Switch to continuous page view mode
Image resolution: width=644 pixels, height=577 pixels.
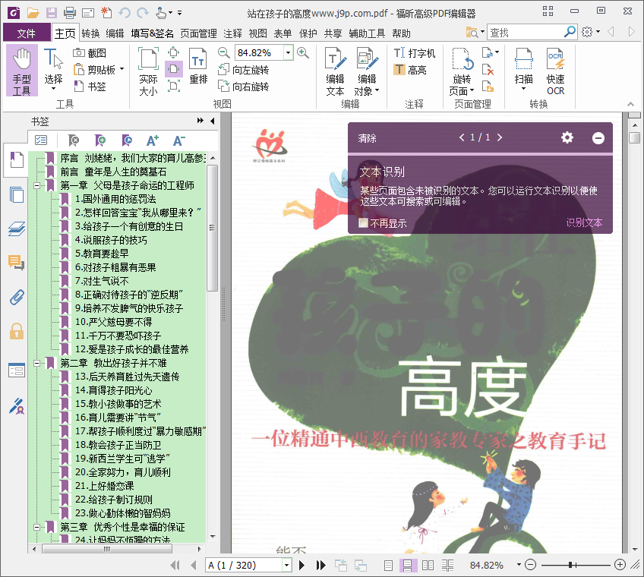click(x=407, y=566)
